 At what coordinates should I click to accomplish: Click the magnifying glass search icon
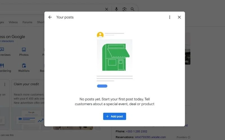click(132, 9)
